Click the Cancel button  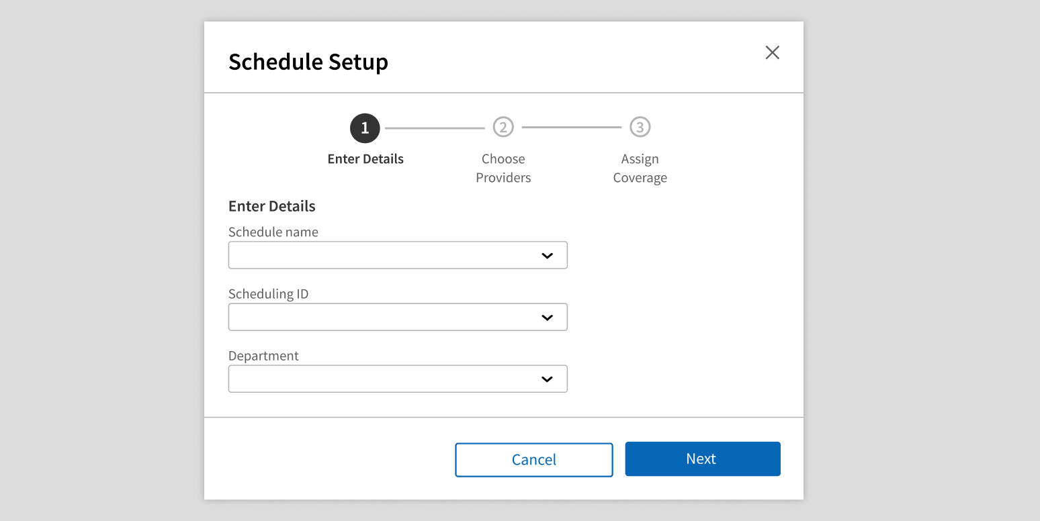534,460
